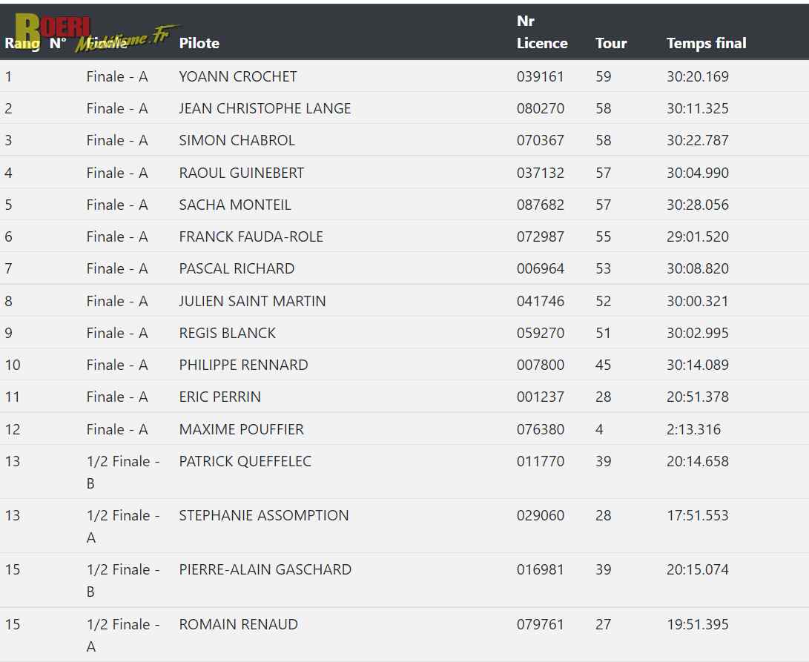The image size is (809, 662).
Task: Click licence number 070367
Action: (540, 140)
